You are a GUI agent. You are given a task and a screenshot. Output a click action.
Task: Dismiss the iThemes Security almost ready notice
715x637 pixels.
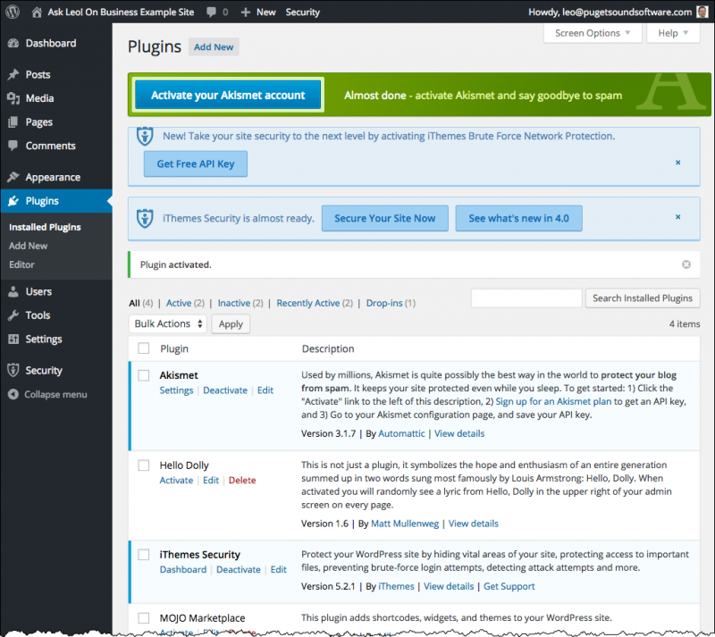[678, 217]
